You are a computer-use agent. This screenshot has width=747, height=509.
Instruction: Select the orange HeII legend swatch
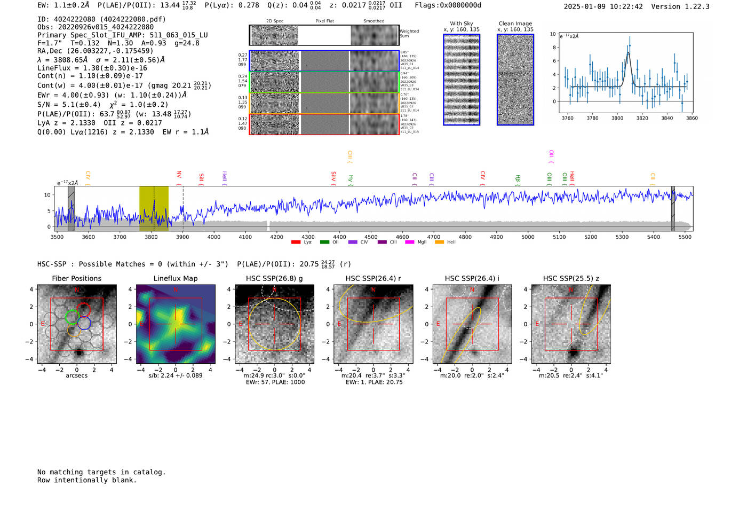pos(440,242)
